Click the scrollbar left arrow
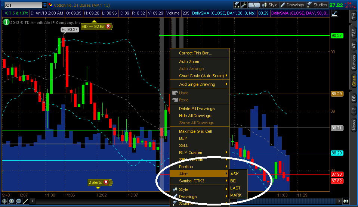Screen dimensions: 358x207 33,201
